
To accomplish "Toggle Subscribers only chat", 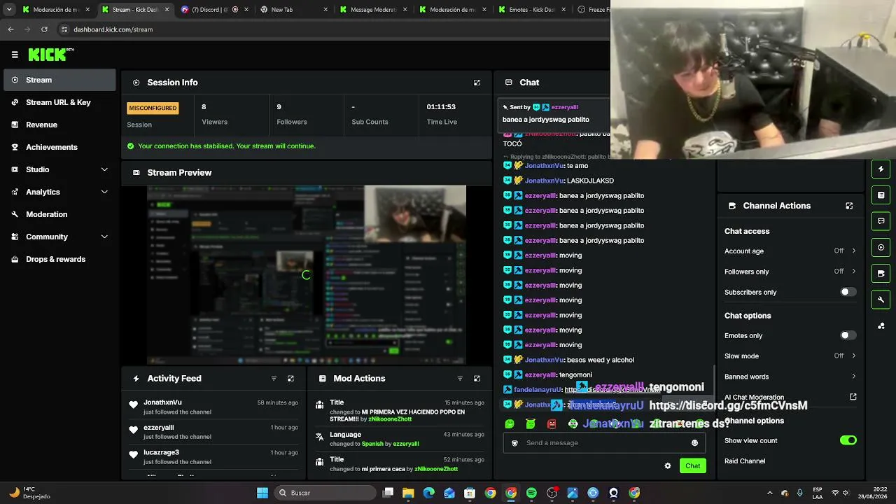I will [848, 292].
